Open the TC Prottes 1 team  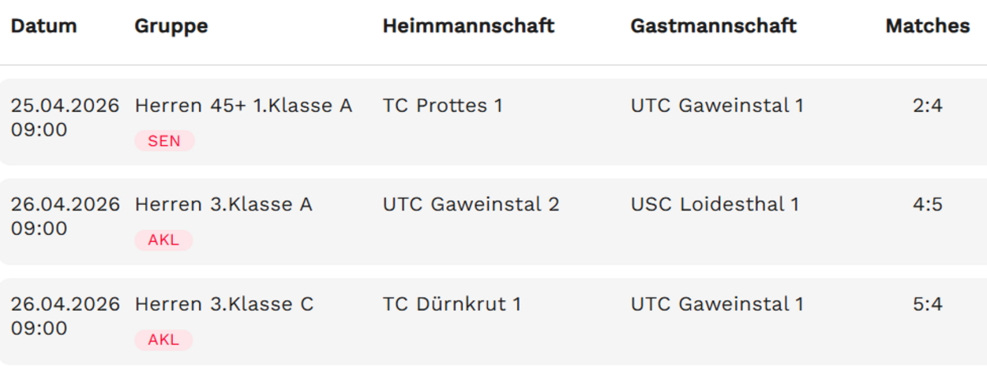tap(442, 106)
